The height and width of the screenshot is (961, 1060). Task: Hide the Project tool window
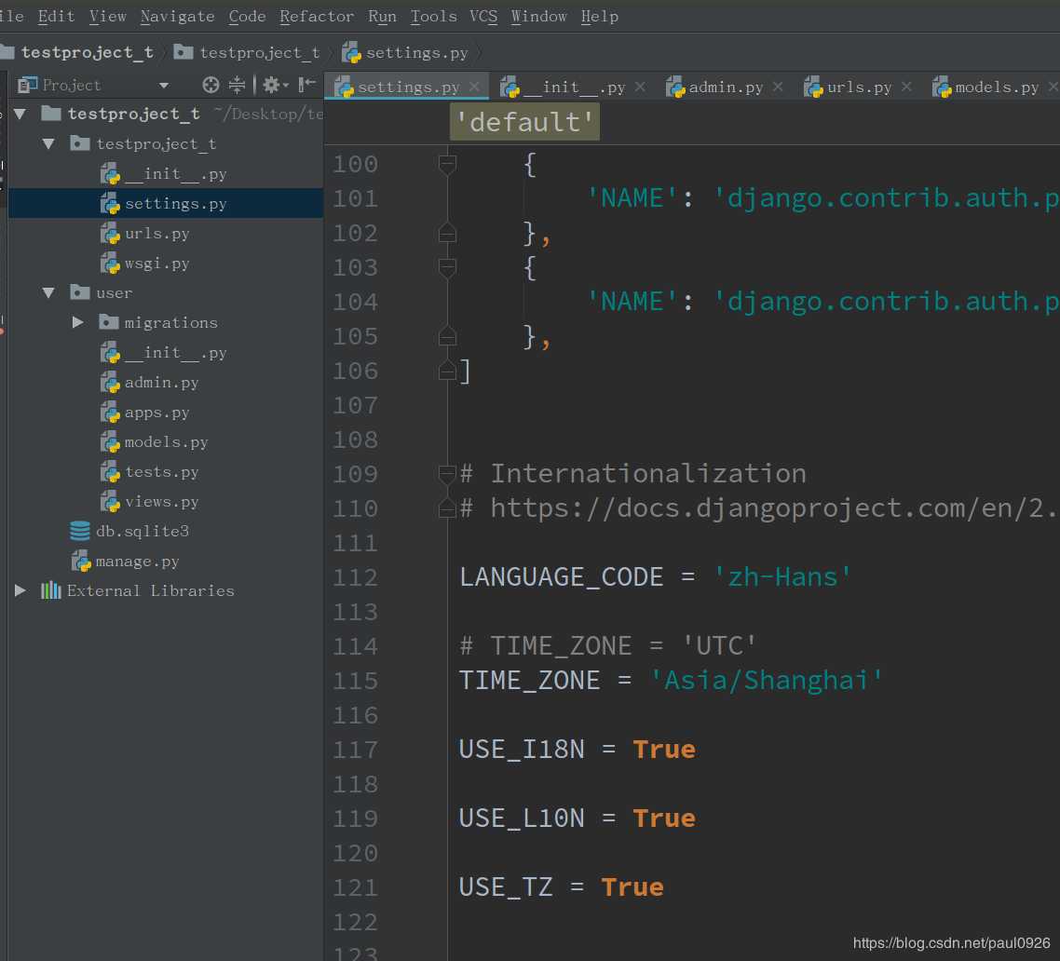tap(306, 85)
